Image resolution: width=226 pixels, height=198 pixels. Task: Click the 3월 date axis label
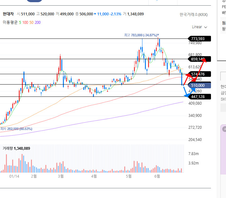pyautogui.click(x=61, y=176)
